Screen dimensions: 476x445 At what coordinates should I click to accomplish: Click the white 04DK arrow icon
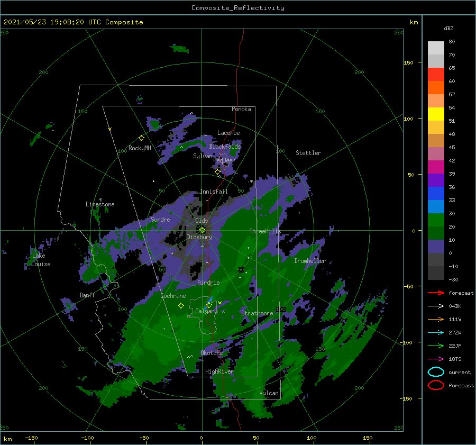pyautogui.click(x=436, y=306)
